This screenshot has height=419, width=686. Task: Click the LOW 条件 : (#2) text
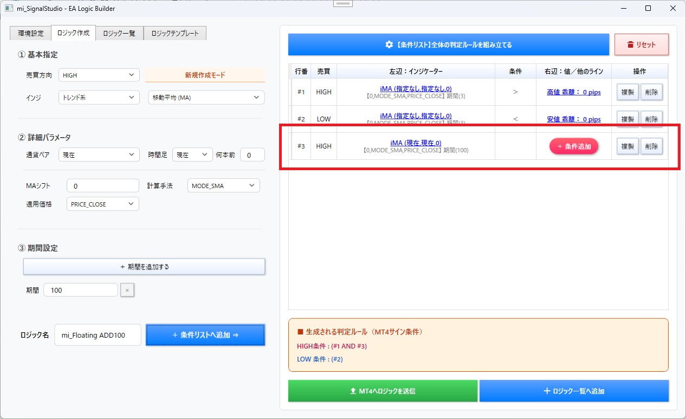[x=320, y=359]
